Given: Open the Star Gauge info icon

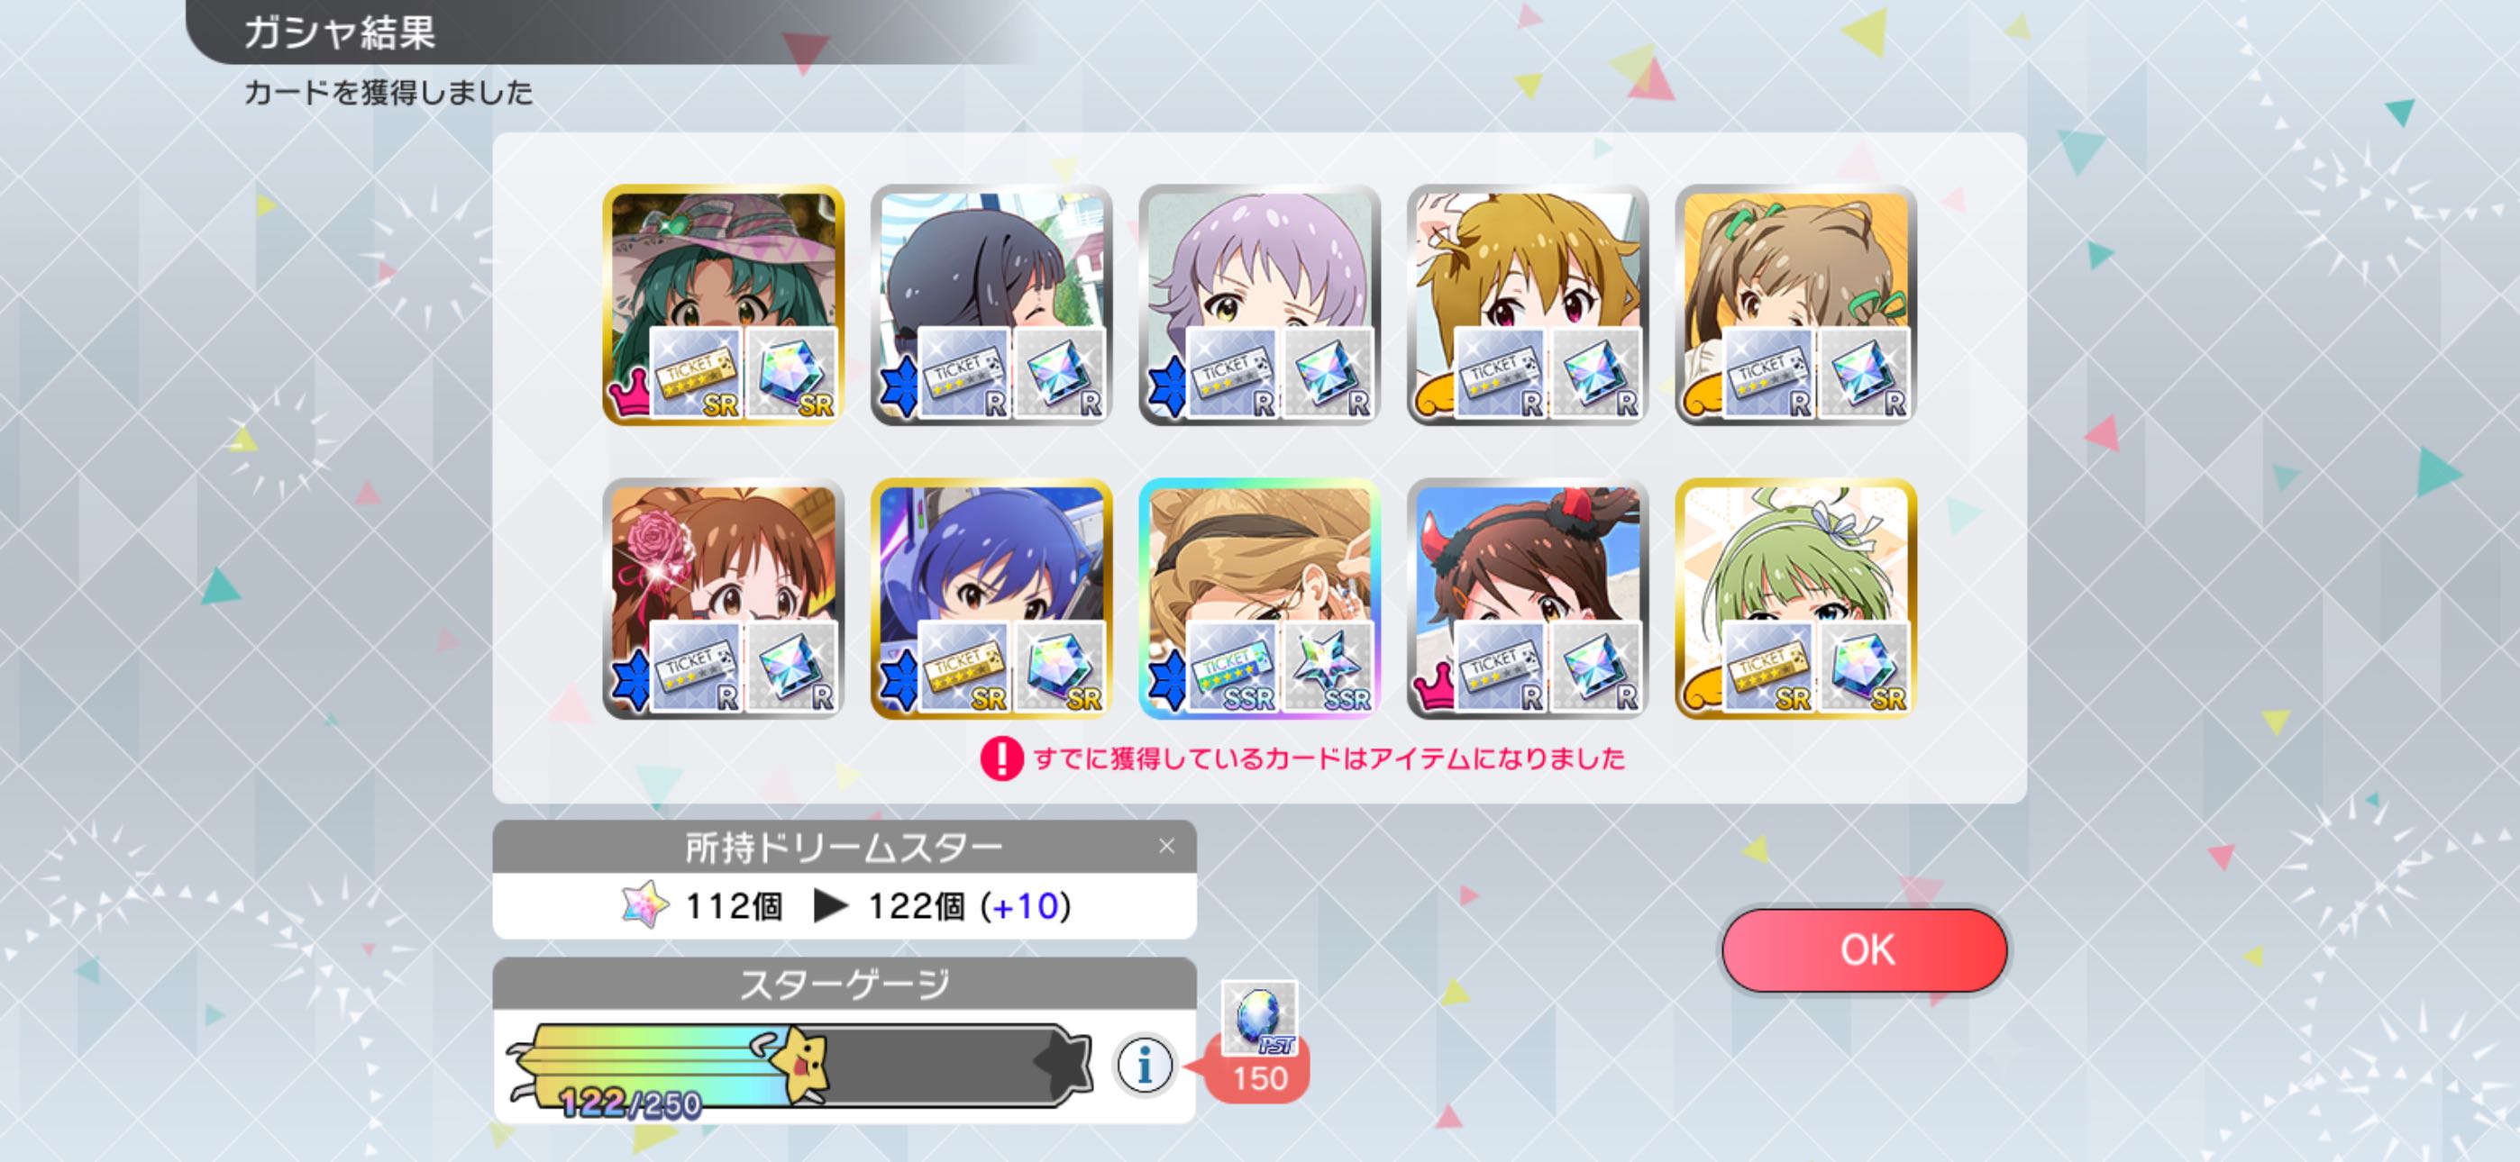Looking at the screenshot, I should coord(1144,1065).
